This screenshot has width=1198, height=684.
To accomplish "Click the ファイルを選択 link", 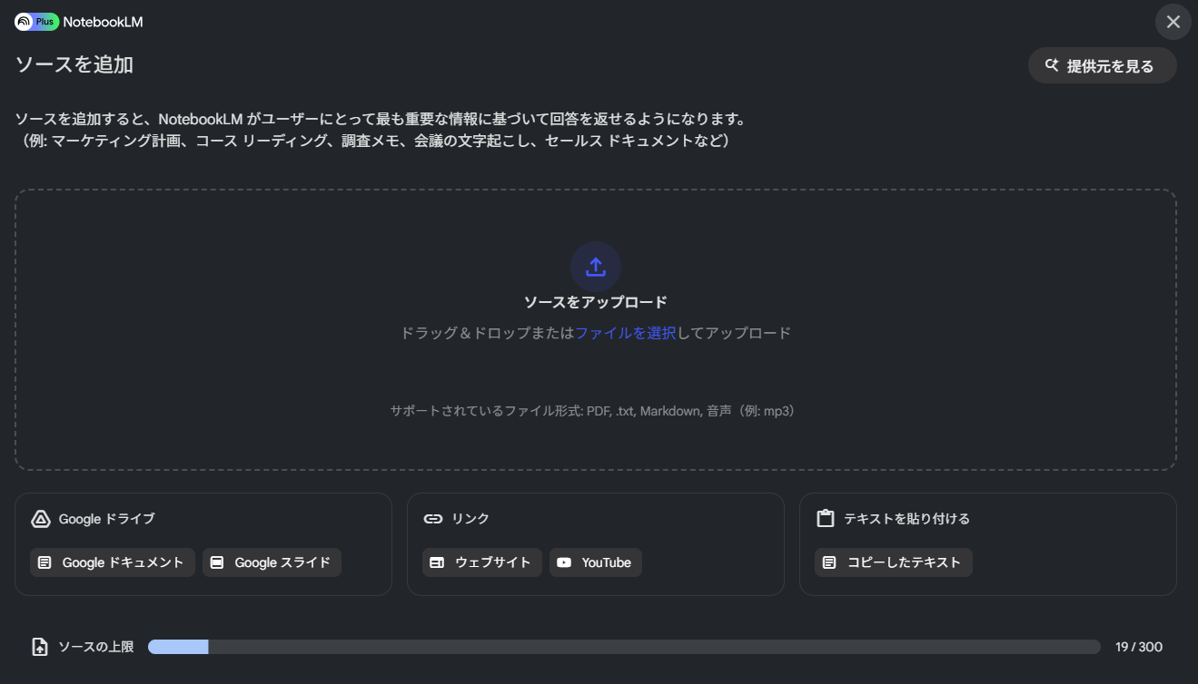I will click(x=626, y=333).
